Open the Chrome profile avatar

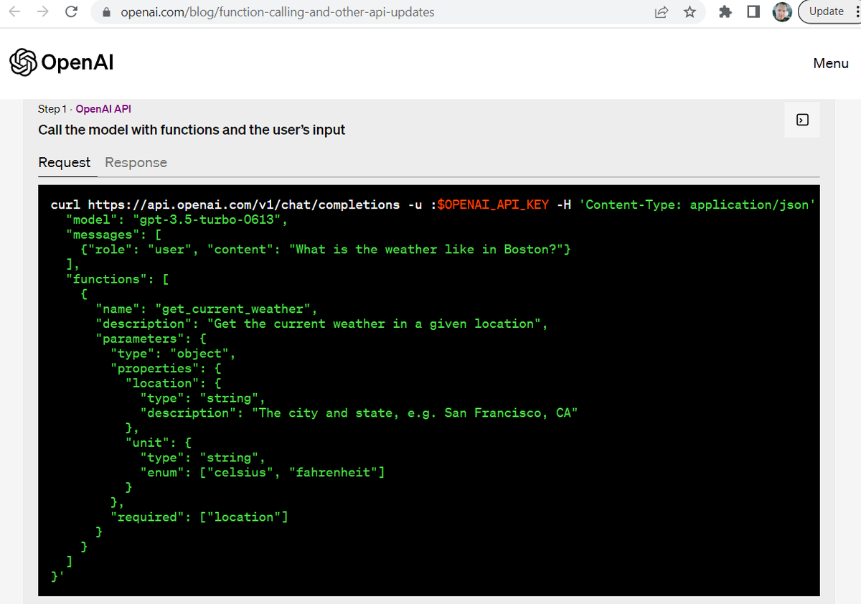pyautogui.click(x=782, y=12)
